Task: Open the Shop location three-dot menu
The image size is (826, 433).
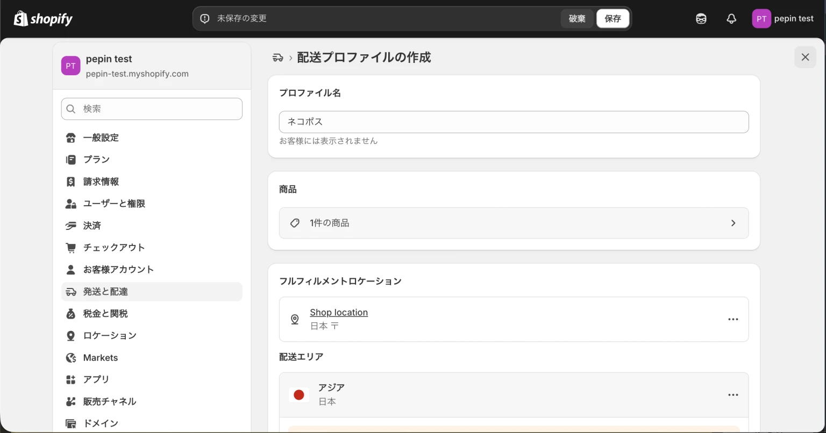Action: coord(733,319)
